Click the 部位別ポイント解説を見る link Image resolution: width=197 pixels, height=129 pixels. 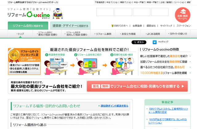pos(114,106)
